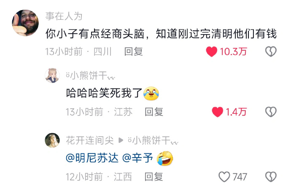Image resolution: width=291 pixels, height=188 pixels.
Task: Reply to 花开连间尖's comment from 江西
Action: 154,177
